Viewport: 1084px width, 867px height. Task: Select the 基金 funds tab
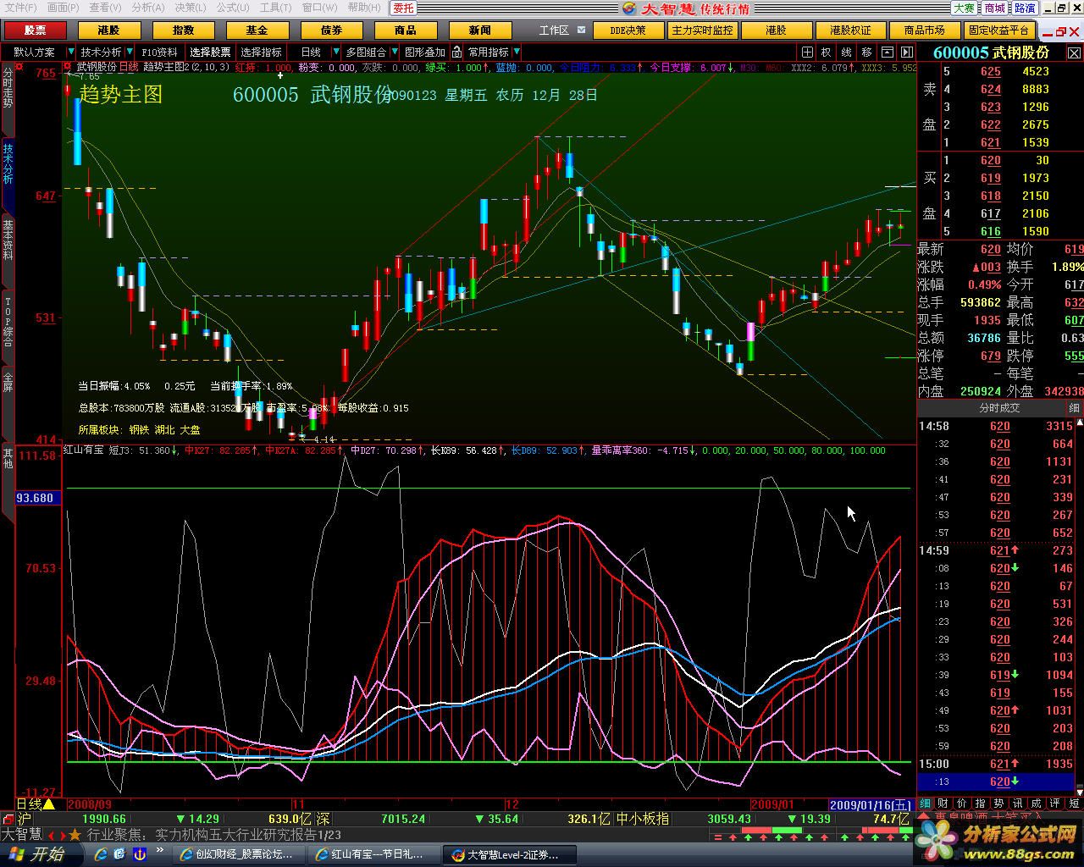pos(257,30)
